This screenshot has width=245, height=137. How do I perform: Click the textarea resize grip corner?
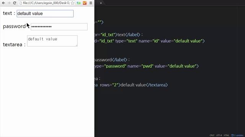coord(77,45)
